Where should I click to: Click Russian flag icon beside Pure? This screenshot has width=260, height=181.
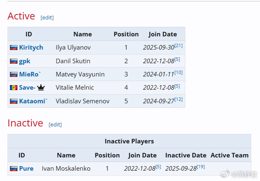[x=13, y=169]
